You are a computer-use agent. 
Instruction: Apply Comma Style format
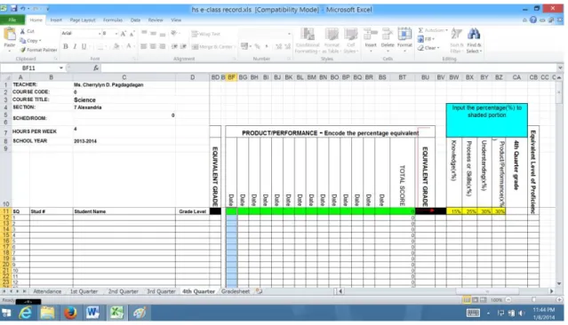(x=267, y=46)
